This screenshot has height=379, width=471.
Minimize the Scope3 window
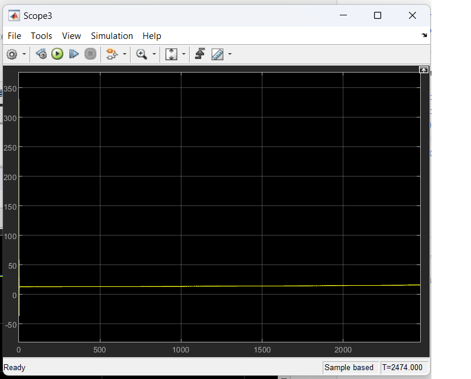click(343, 15)
